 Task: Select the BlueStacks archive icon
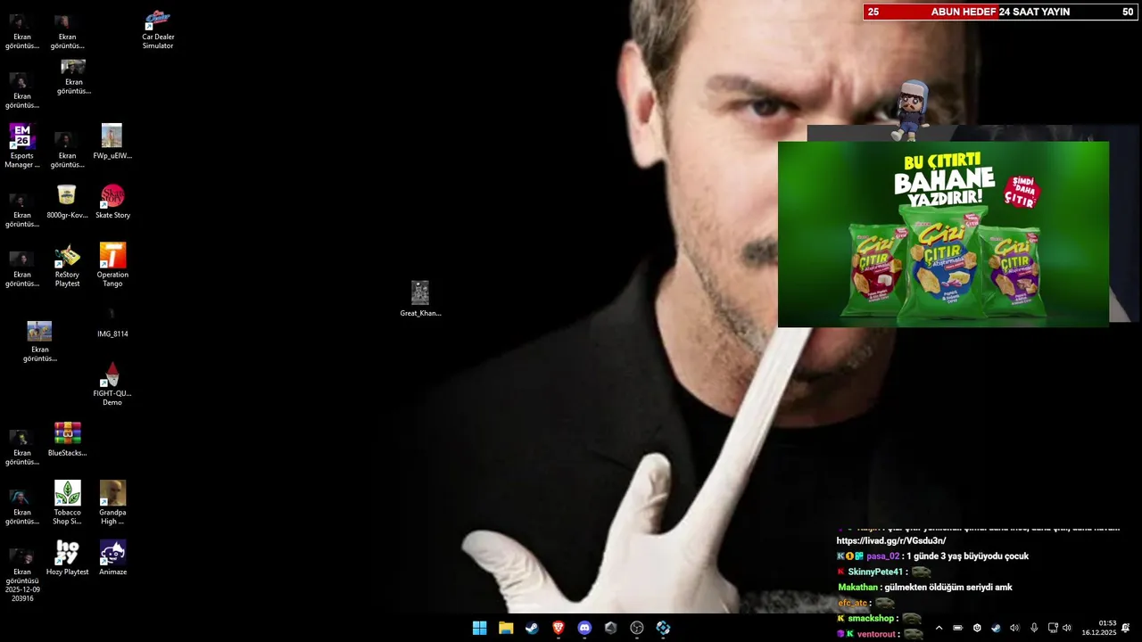pos(67,440)
